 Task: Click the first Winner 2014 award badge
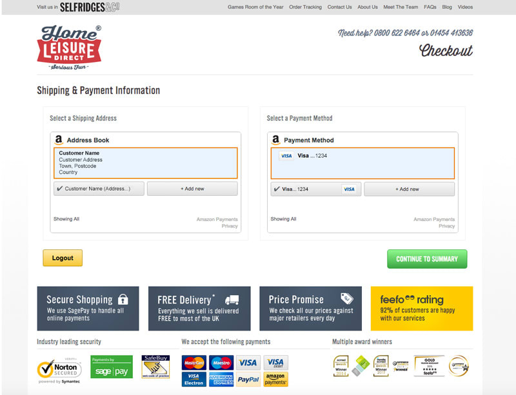pyautogui.click(x=341, y=366)
